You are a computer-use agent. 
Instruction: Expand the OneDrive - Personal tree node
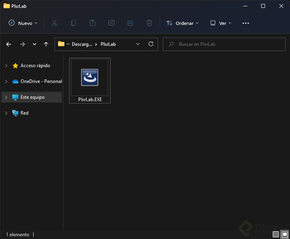[x=6, y=81]
